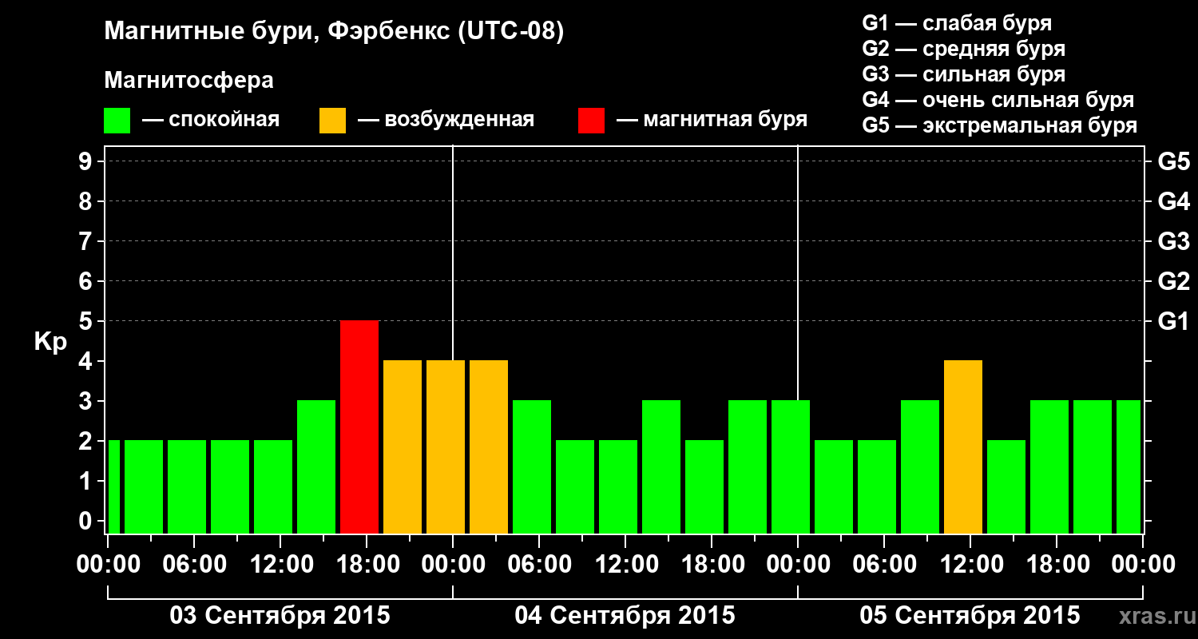Click the '18:00' tick label above 03 Сентября

click(x=367, y=565)
